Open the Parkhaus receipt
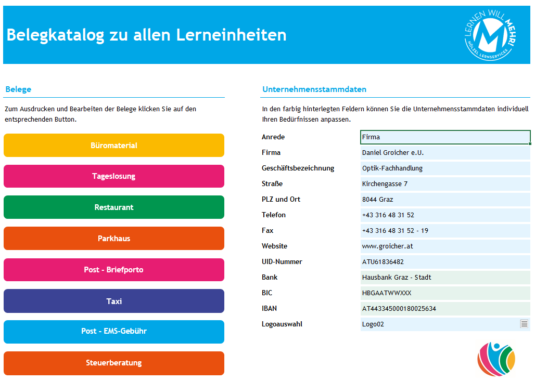Viewport: 535px width, 381px height. [x=114, y=239]
